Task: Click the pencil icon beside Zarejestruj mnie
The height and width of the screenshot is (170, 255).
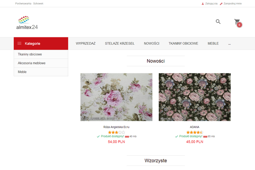Action: (x=221, y=3)
